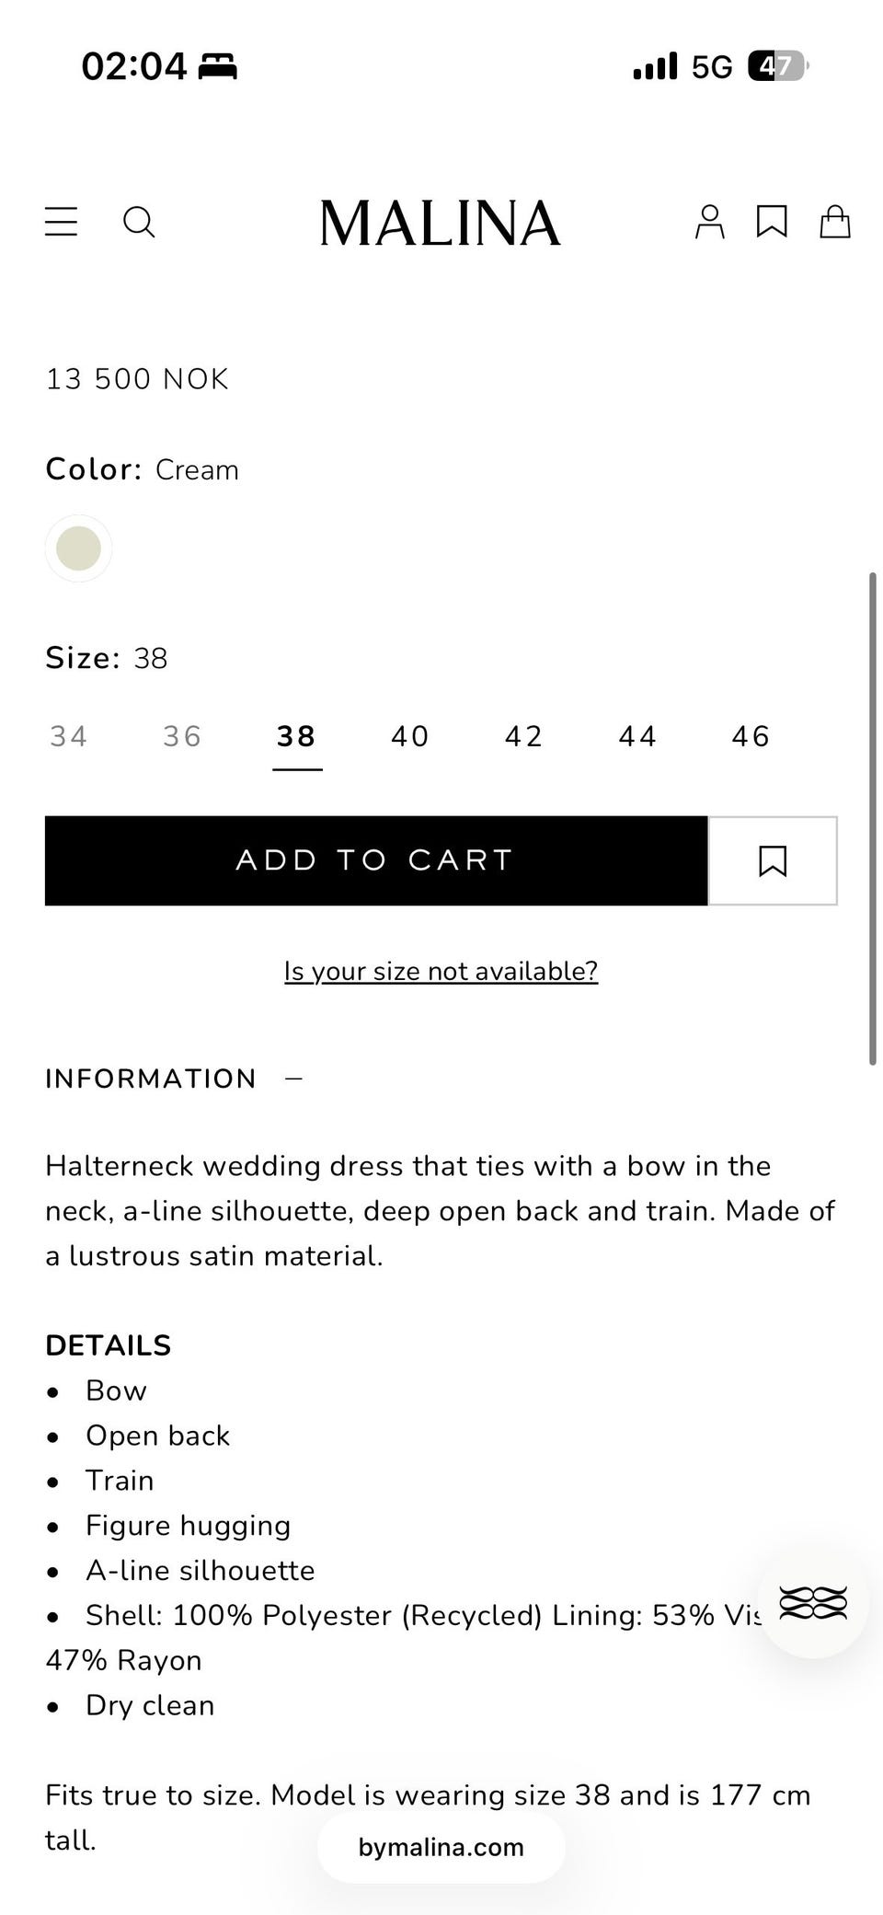The image size is (883, 1915).
Task: Select size 40
Action: click(410, 736)
